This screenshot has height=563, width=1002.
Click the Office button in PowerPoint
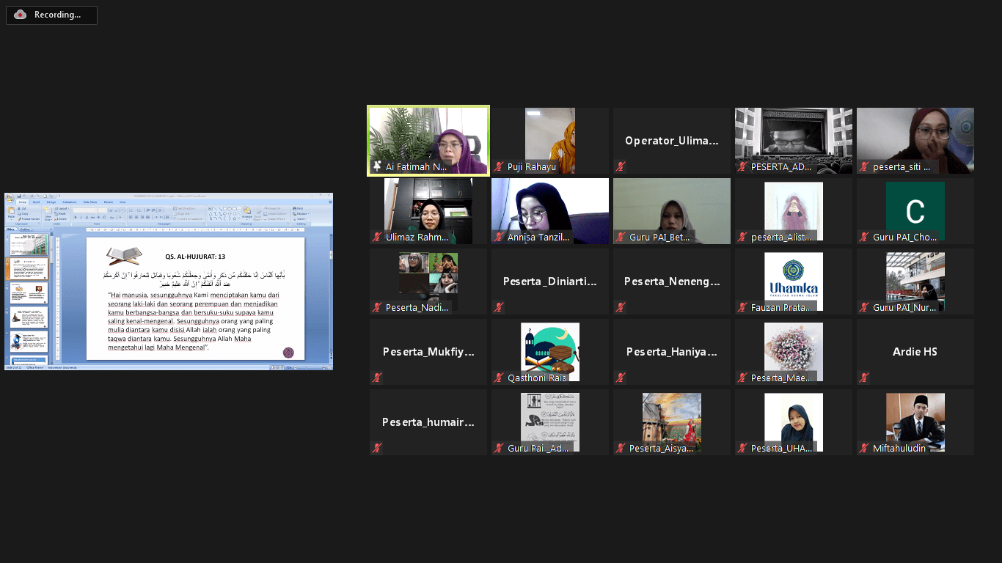point(10,197)
